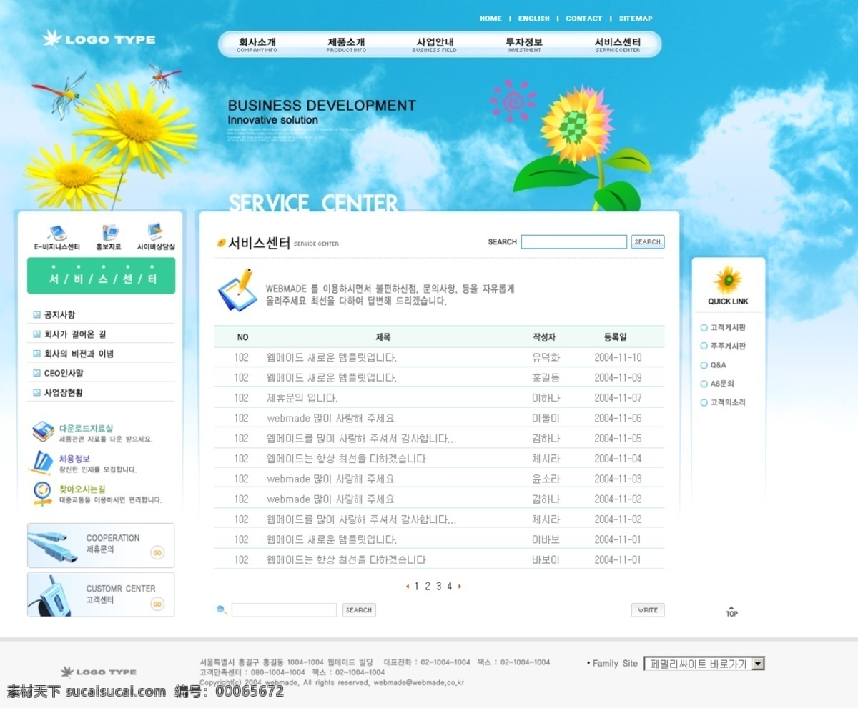Click author name 유덕화

click(x=546, y=358)
